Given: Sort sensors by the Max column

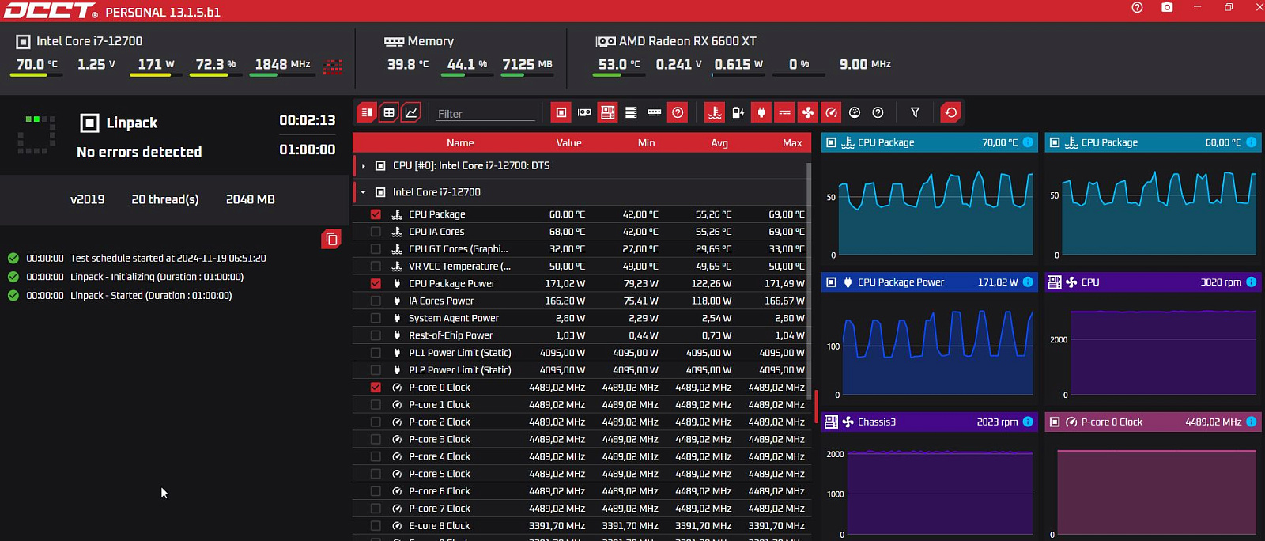Looking at the screenshot, I should (792, 143).
